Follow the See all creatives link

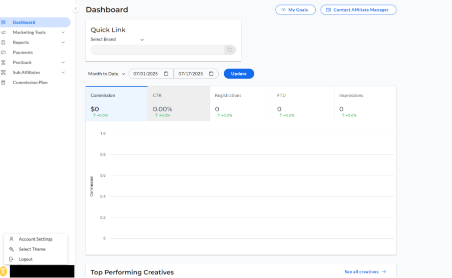tap(365, 272)
